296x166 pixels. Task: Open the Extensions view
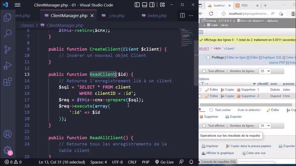(7, 82)
